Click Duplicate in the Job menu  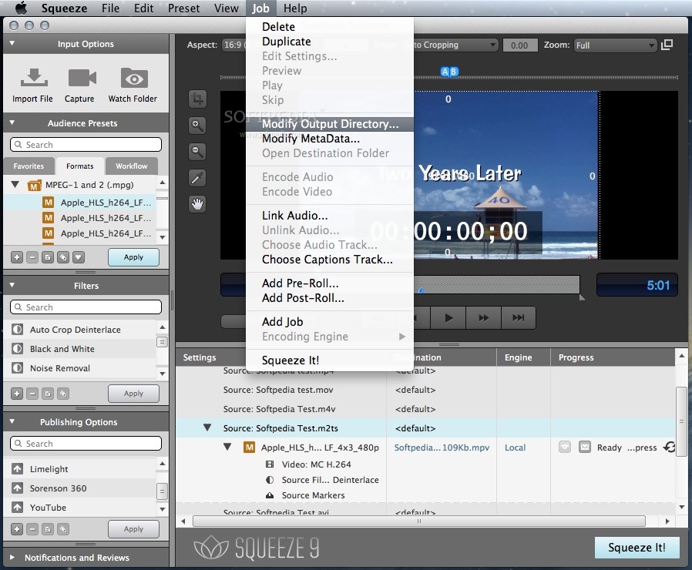click(330, 42)
